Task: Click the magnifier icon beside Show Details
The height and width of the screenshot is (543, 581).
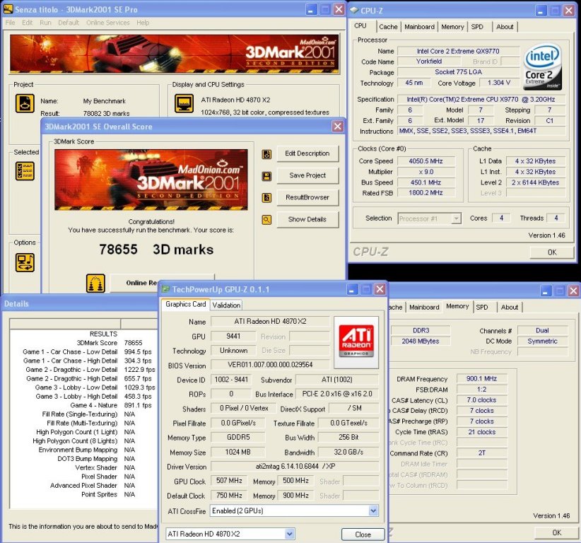Action: click(266, 220)
